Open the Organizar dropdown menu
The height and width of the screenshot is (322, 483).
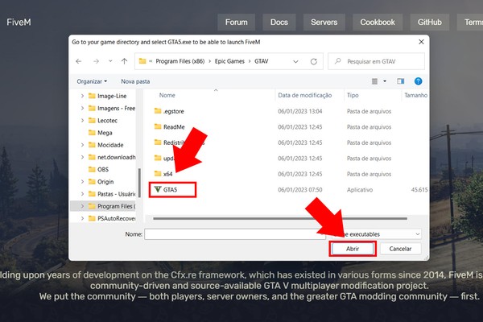92,81
